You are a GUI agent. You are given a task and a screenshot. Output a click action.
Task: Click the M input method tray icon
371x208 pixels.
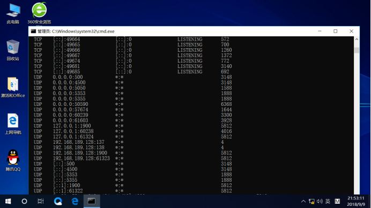click(337, 202)
